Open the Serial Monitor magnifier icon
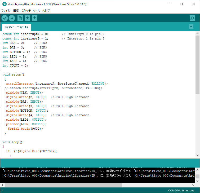 click(192, 18)
